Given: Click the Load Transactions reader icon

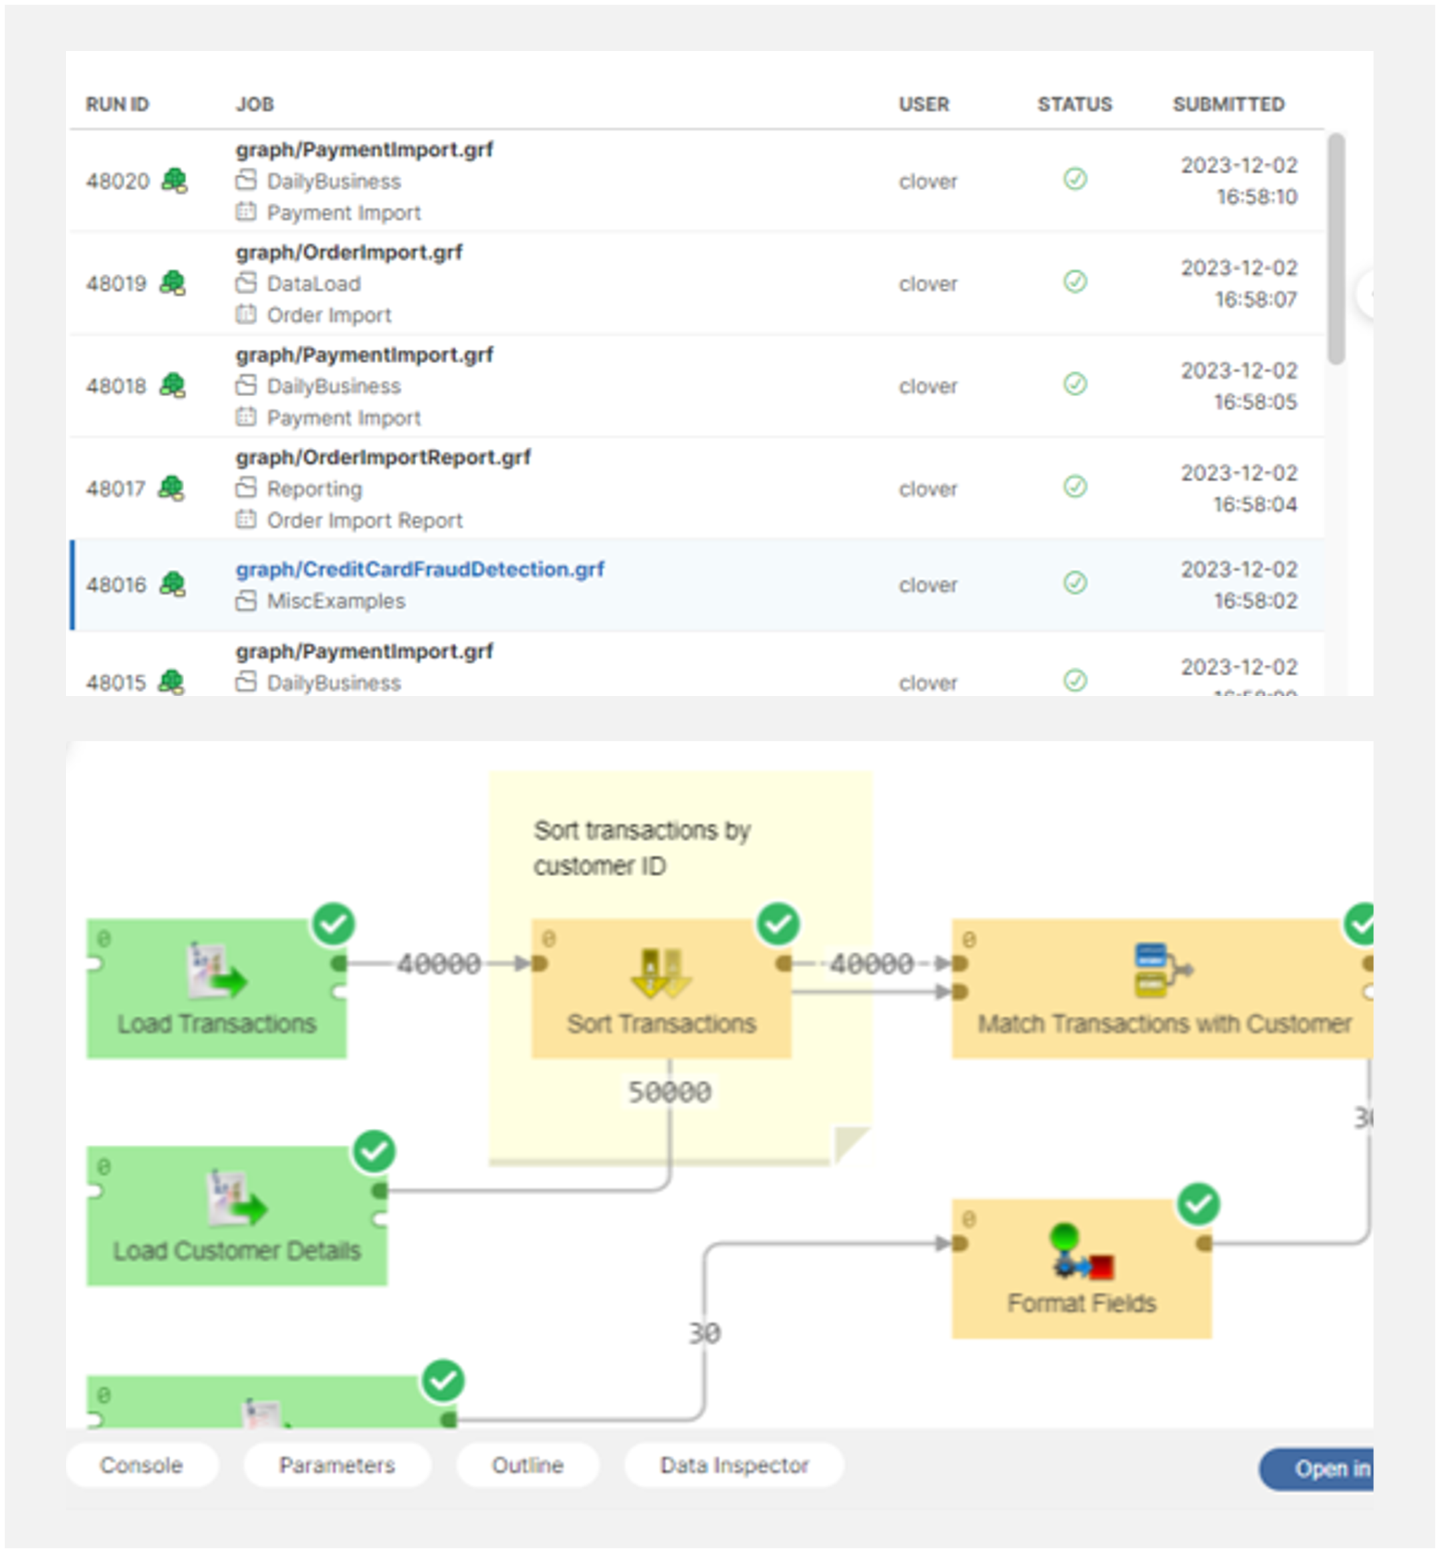Looking at the screenshot, I should pos(217,972).
